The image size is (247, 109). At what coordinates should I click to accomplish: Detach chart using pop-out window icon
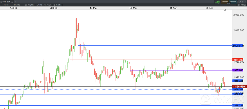tap(243, 2)
